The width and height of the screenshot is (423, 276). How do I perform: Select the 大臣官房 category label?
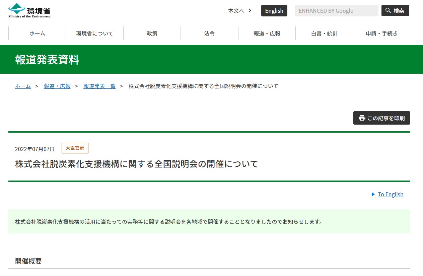[75, 148]
